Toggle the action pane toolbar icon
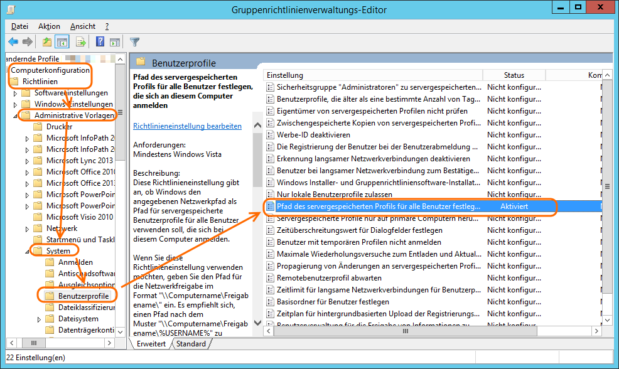Viewport: 619px width, 369px height. click(114, 42)
